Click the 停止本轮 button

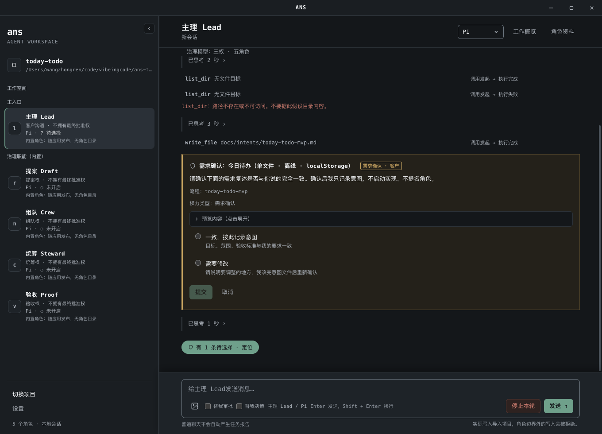(x=523, y=406)
